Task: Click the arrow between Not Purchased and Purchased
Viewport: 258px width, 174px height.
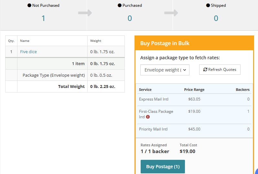Action: tap(85, 13)
